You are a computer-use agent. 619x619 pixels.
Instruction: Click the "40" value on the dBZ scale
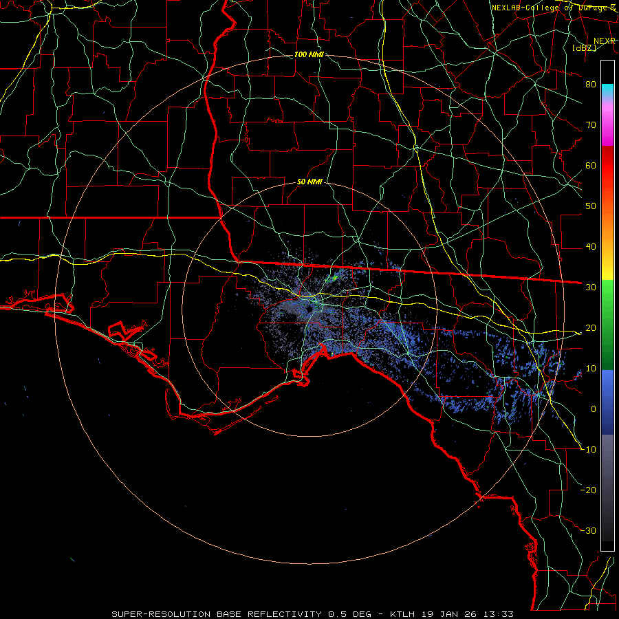pos(591,247)
